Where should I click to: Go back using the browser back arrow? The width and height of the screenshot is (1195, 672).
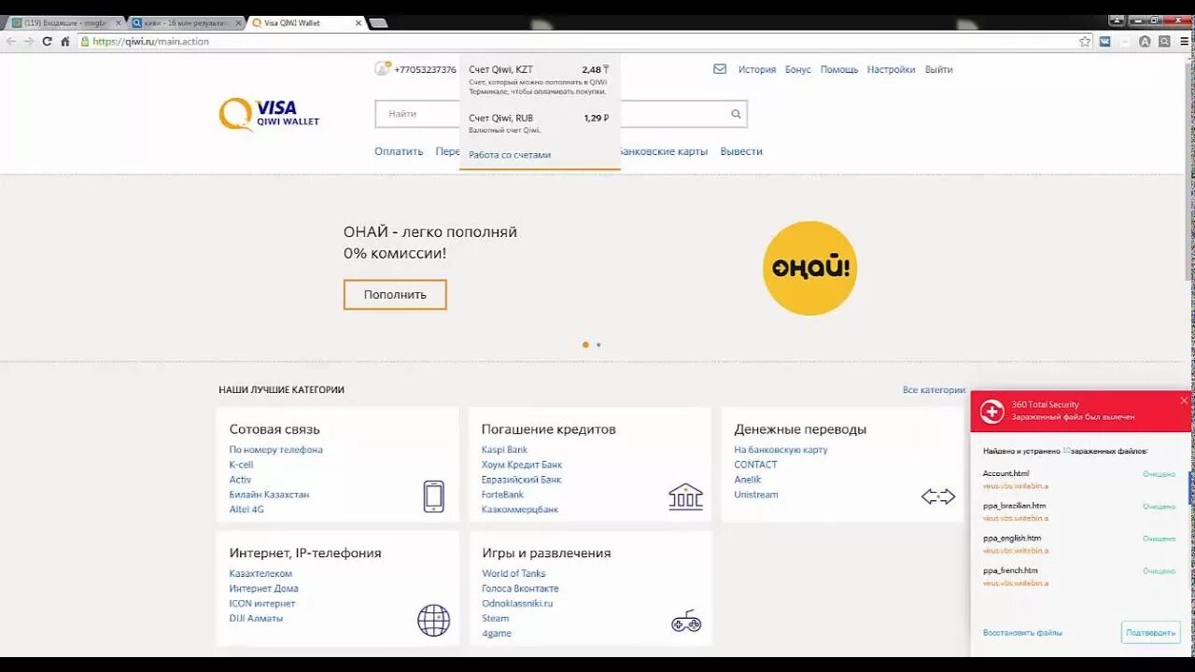point(11,41)
